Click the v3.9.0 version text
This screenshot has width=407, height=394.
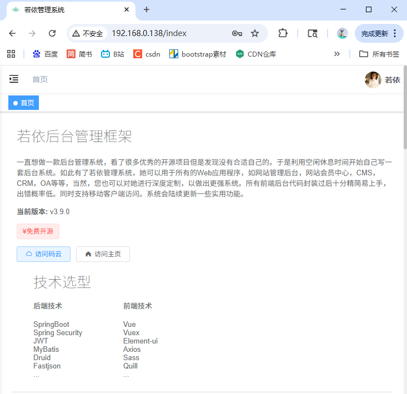[60, 211]
